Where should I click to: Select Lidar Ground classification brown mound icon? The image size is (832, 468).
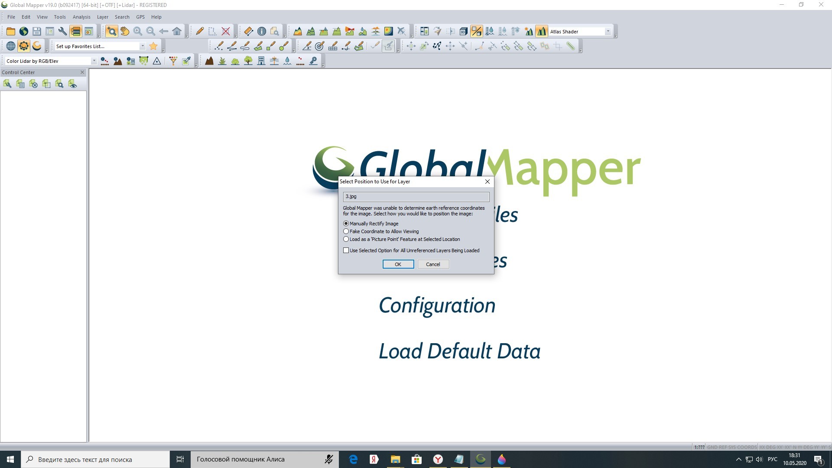coord(209,61)
